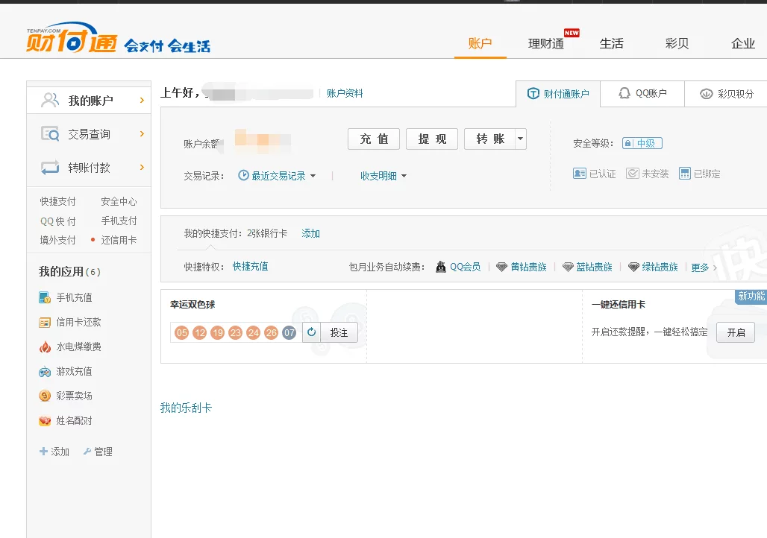Click the 已认证 ID card icon
Image resolution: width=767 pixels, height=538 pixels.
pyautogui.click(x=579, y=174)
